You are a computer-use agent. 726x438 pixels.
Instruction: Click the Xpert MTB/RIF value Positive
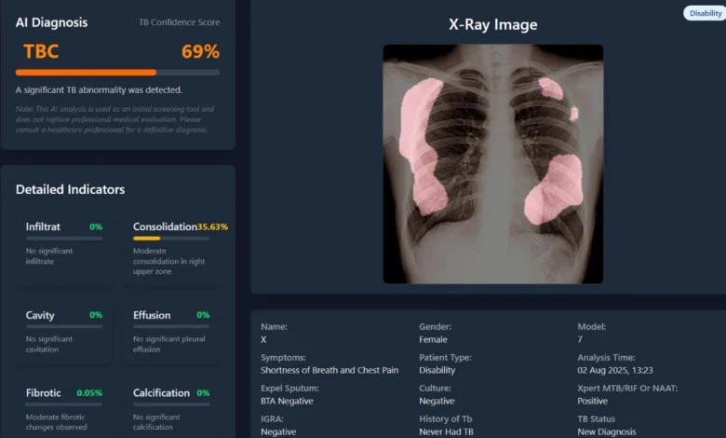(x=592, y=401)
